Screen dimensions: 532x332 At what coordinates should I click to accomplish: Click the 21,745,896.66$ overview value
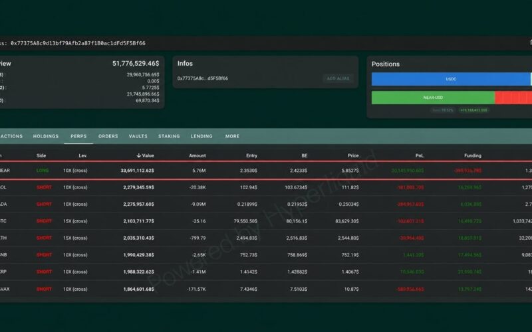[x=143, y=94]
